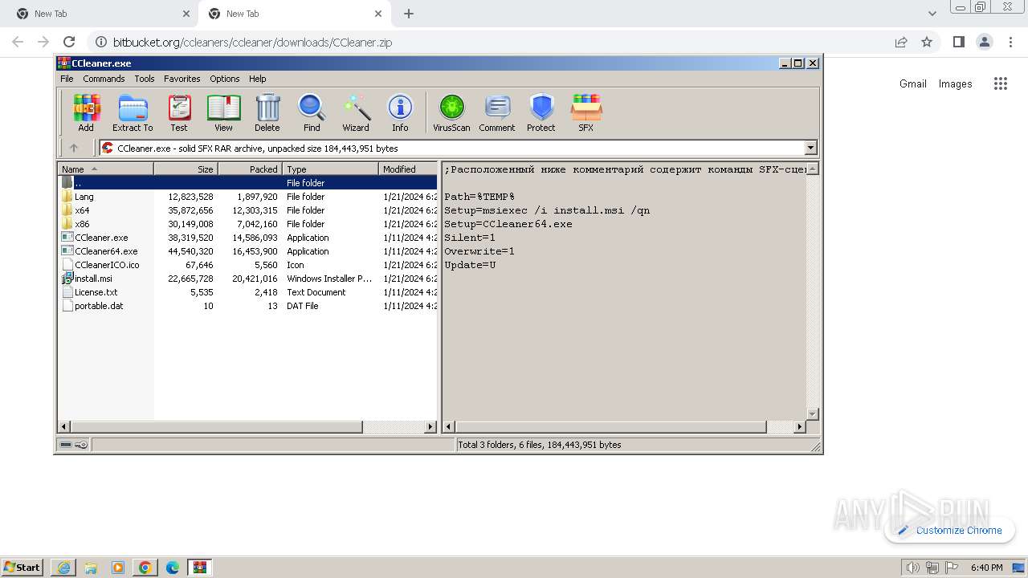Open the Windows Start button
The width and height of the screenshot is (1028, 578).
pyautogui.click(x=22, y=567)
